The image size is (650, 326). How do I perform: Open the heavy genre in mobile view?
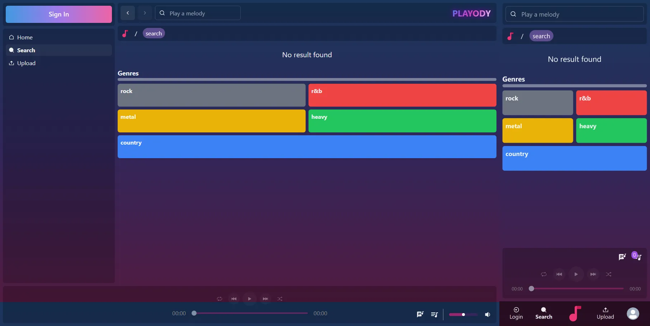[611, 131]
